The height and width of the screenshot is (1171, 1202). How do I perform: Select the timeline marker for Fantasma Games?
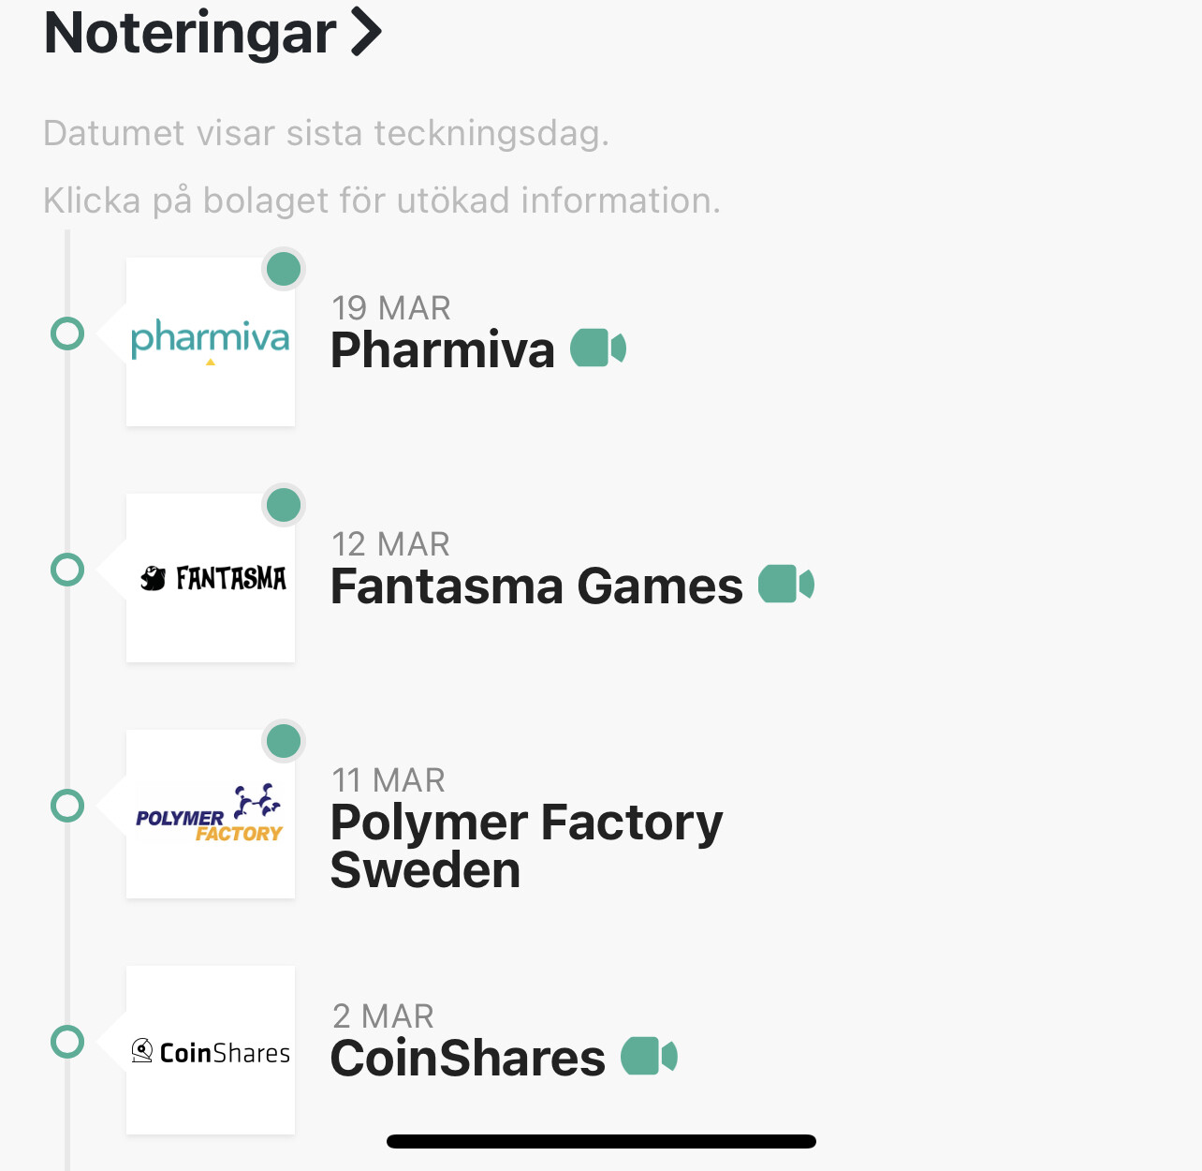[67, 570]
